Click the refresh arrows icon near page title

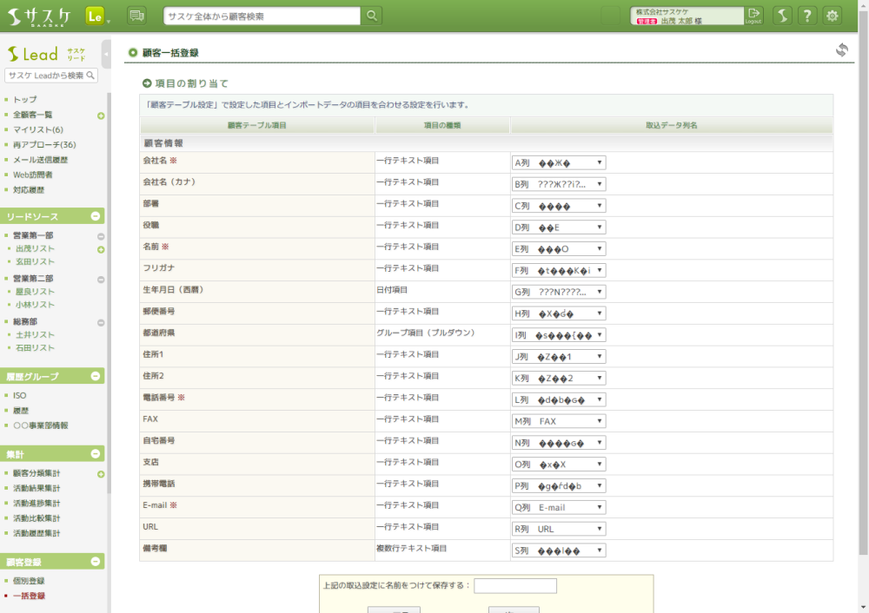[x=841, y=50]
